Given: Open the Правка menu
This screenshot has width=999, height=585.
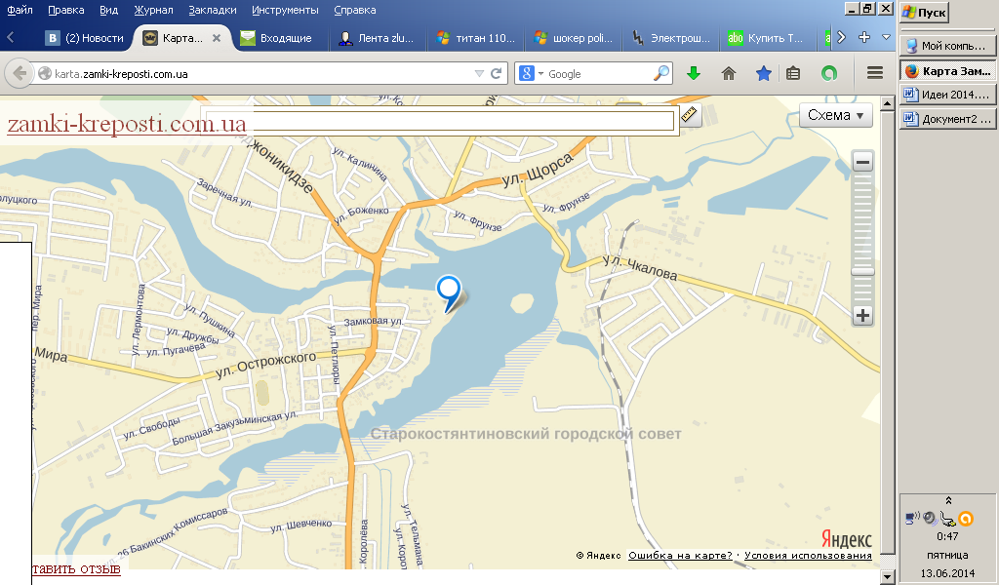Looking at the screenshot, I should (x=65, y=10).
